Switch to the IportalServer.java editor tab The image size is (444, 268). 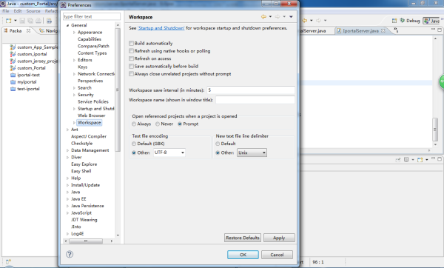click(361, 30)
